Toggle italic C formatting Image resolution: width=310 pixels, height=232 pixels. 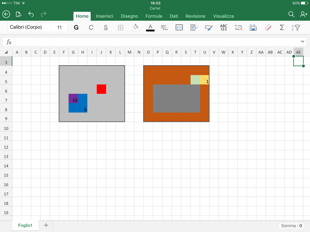pyautogui.click(x=91, y=28)
